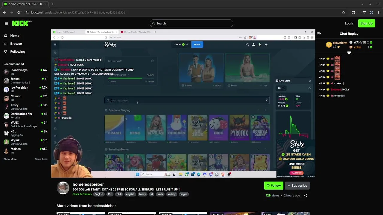Open the Chrome three-dot menu
The image size is (383, 215).
tap(379, 13)
